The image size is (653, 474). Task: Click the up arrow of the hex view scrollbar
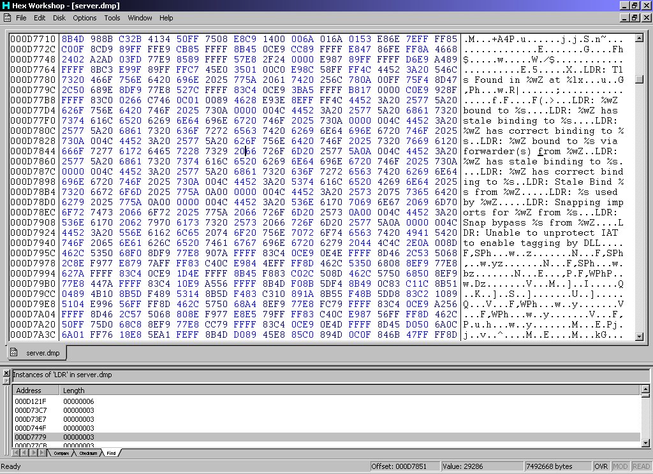(639, 38)
